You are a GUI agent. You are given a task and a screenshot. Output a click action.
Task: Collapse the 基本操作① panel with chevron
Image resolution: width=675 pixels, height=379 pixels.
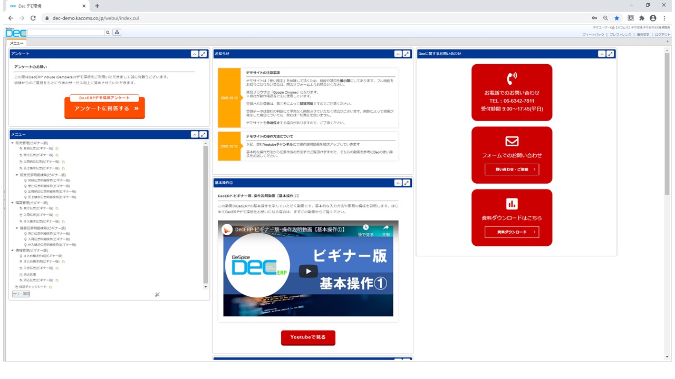coord(398,183)
